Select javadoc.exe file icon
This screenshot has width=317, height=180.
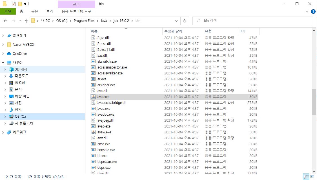click(93, 115)
